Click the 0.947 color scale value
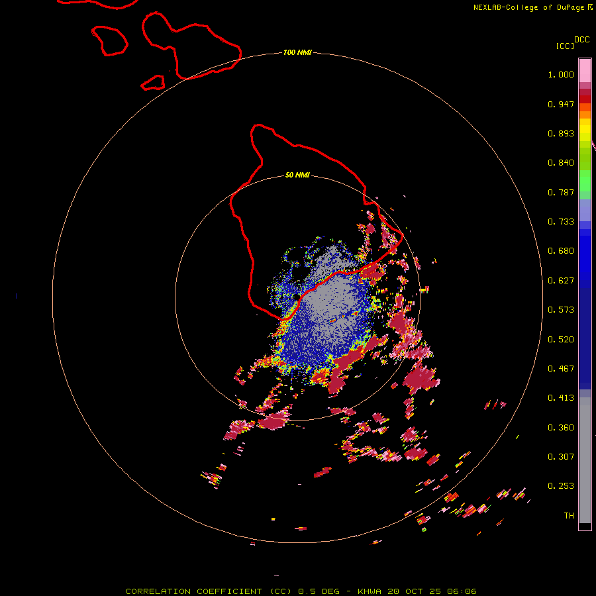The image size is (596, 596). [561, 104]
